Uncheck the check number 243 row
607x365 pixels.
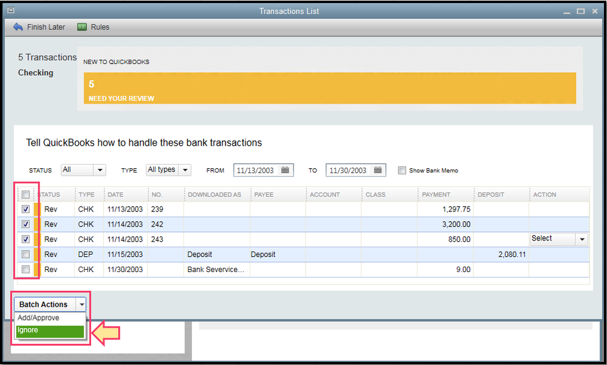26,239
